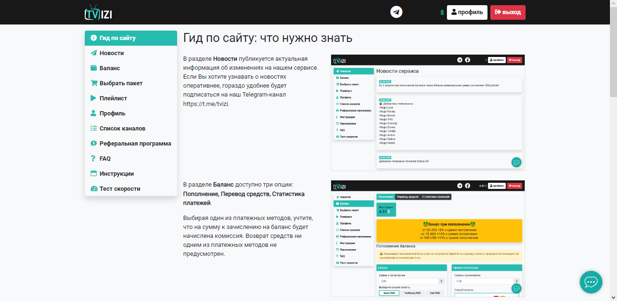Click the question mark icon next to FAQ

pyautogui.click(x=93, y=159)
